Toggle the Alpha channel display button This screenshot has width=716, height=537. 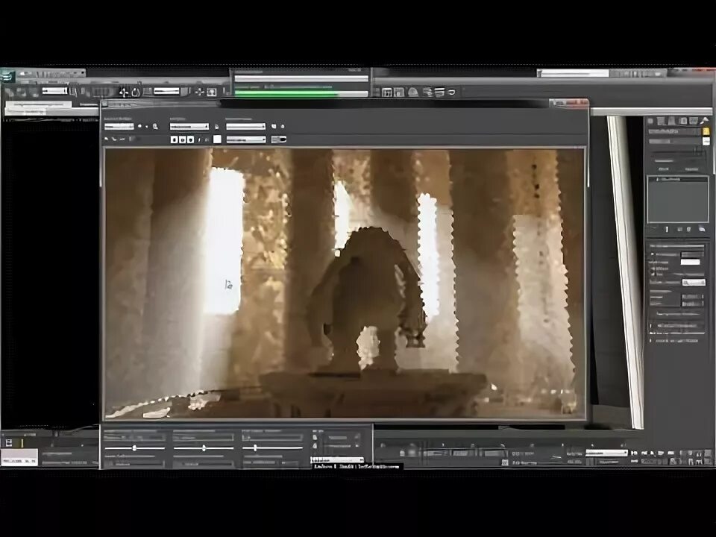pos(199,139)
